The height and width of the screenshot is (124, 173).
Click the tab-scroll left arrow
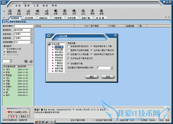[166, 17]
